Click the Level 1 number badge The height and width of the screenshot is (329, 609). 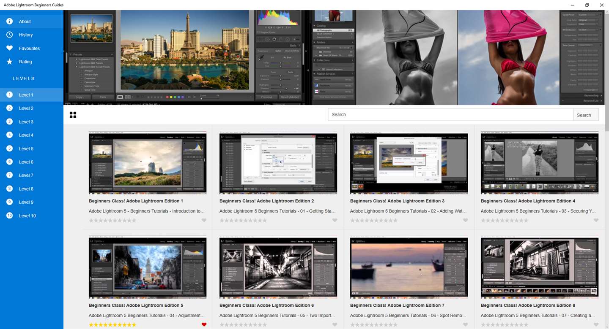point(9,95)
